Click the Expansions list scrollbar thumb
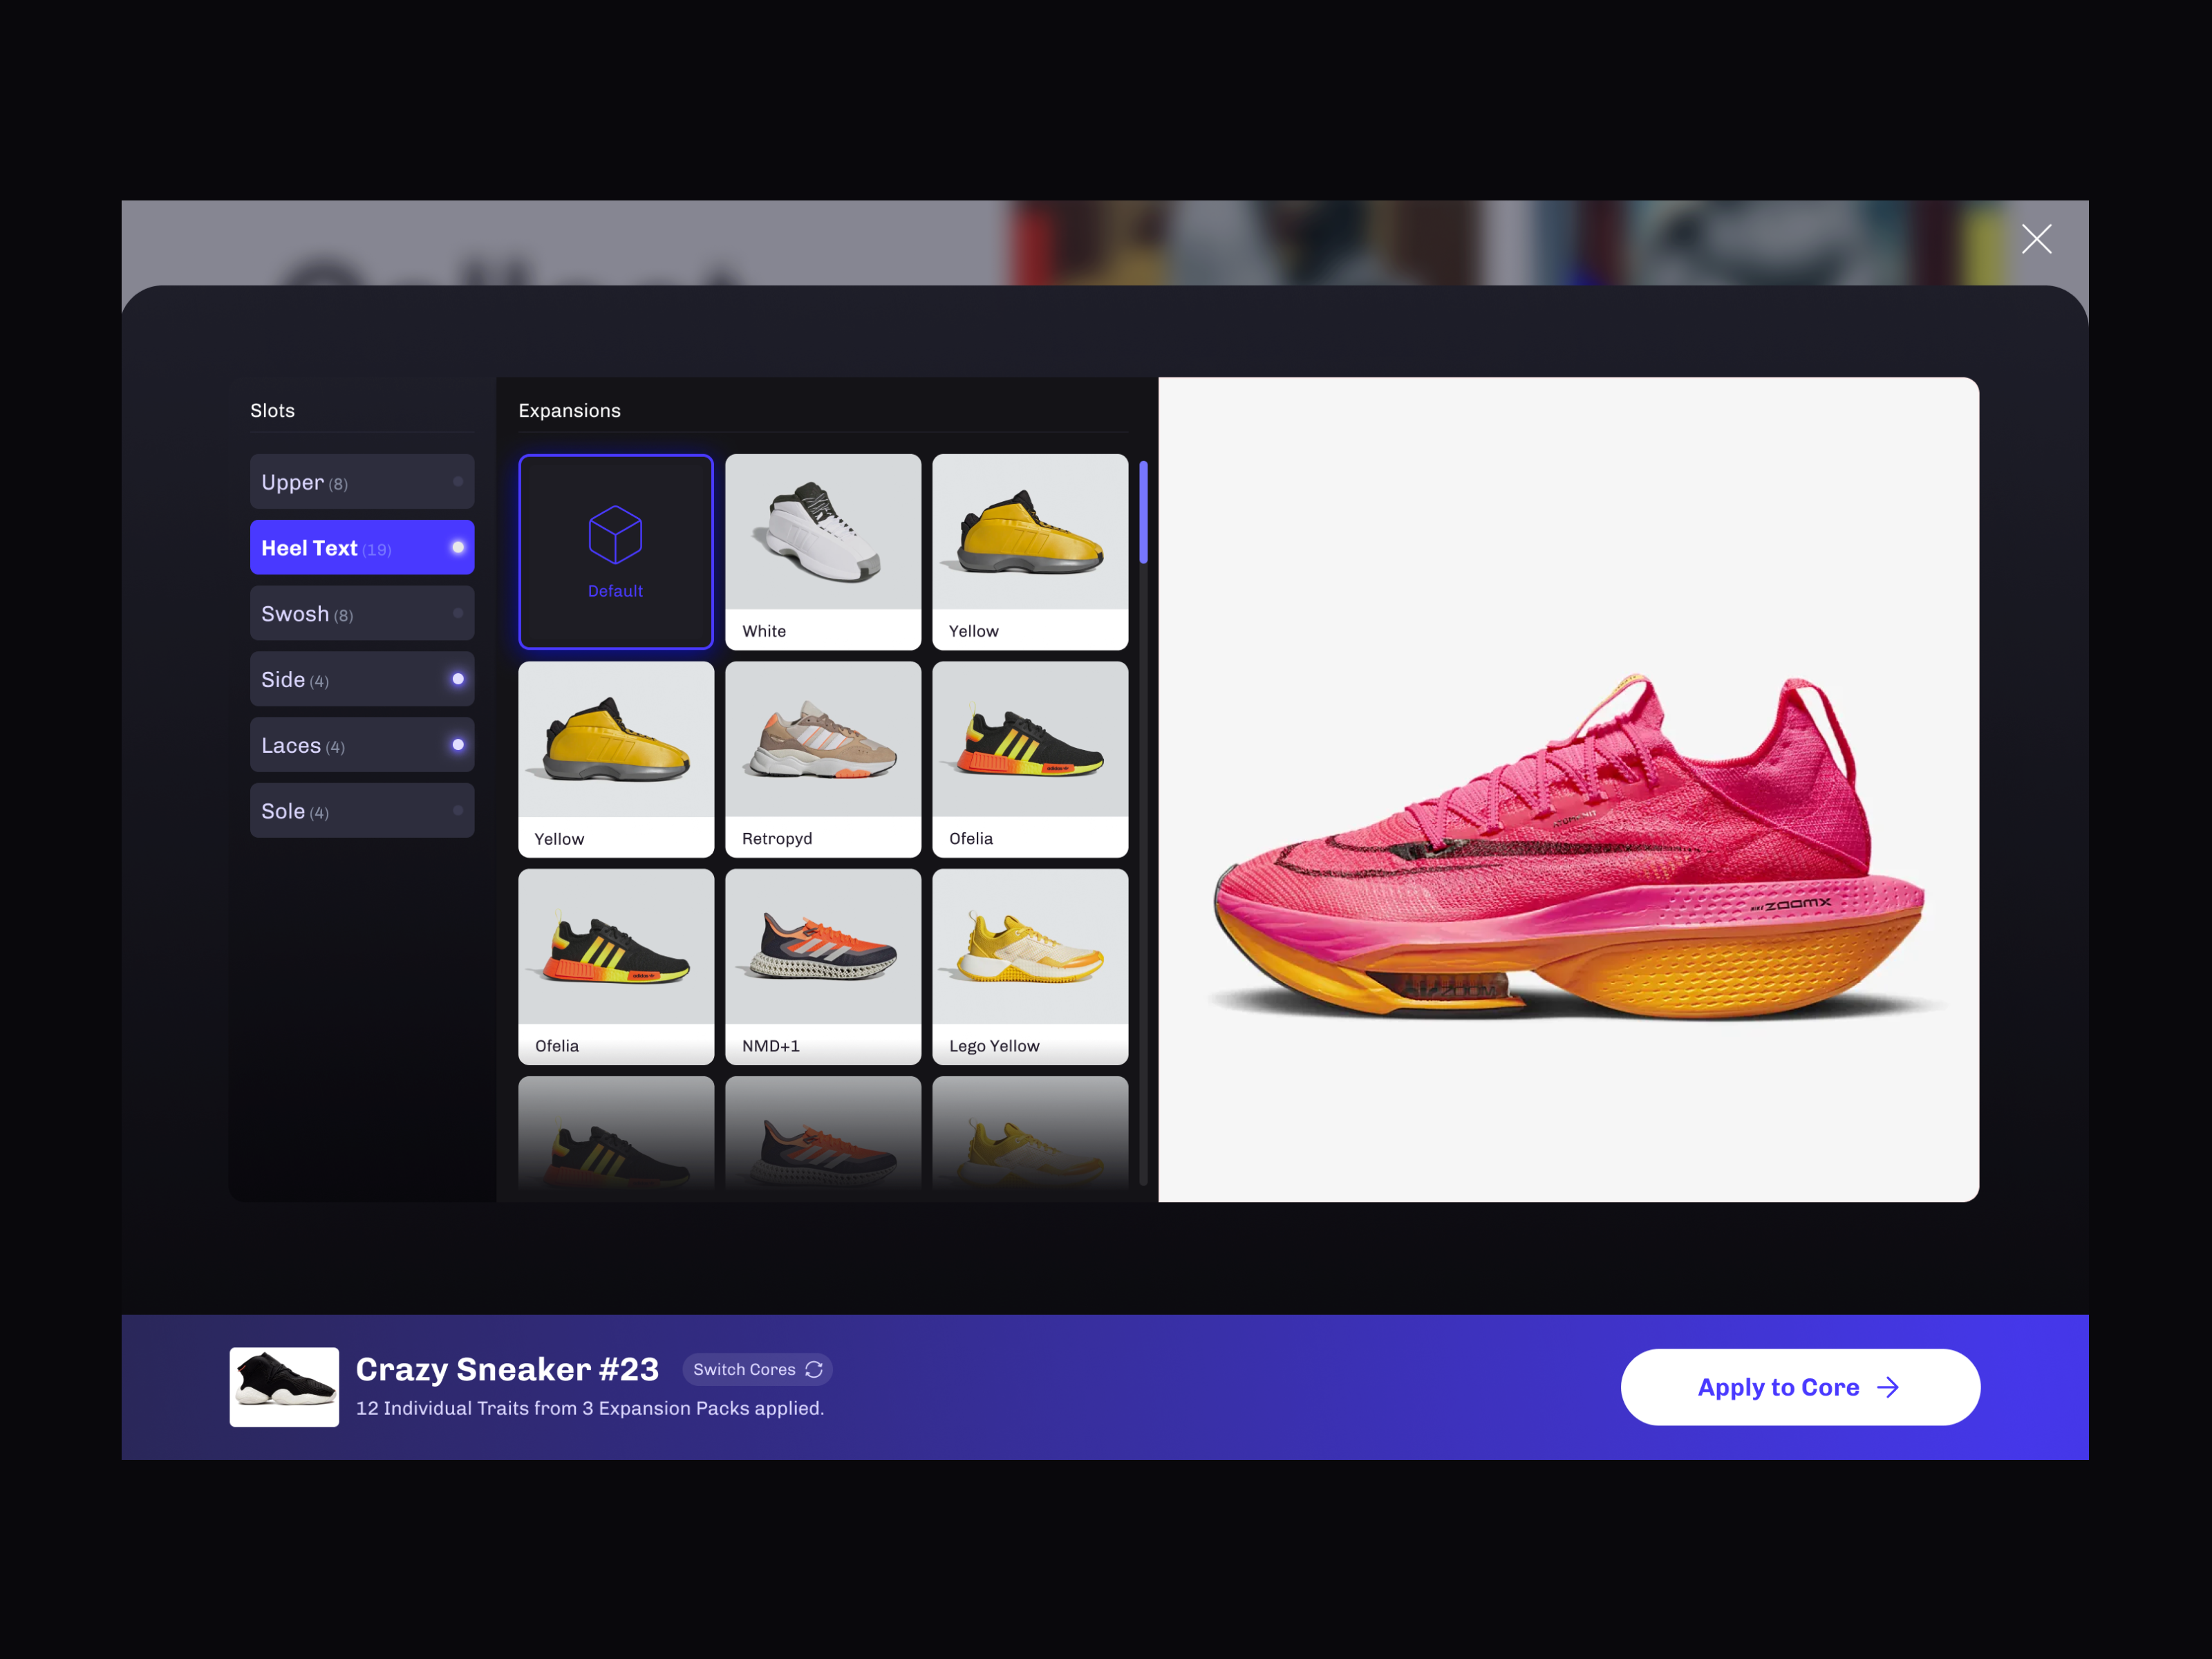Screen dimensions: 2212x1659 (1143, 512)
